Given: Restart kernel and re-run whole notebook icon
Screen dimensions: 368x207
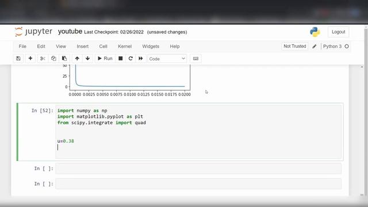Looking at the screenshot, I should pyautogui.click(x=140, y=59).
